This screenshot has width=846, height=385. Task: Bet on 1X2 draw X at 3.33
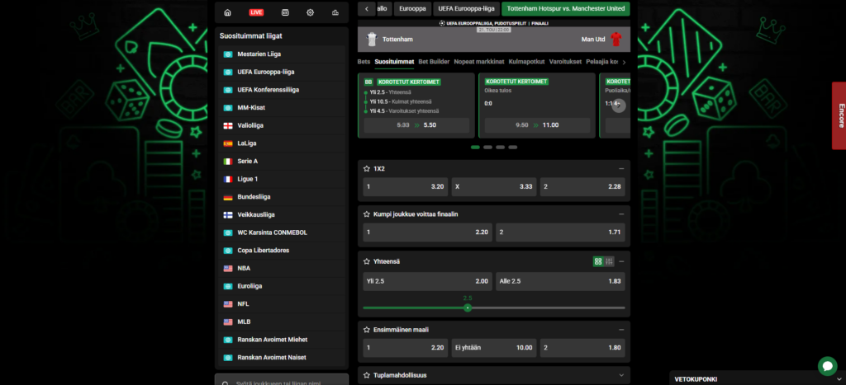pyautogui.click(x=494, y=187)
